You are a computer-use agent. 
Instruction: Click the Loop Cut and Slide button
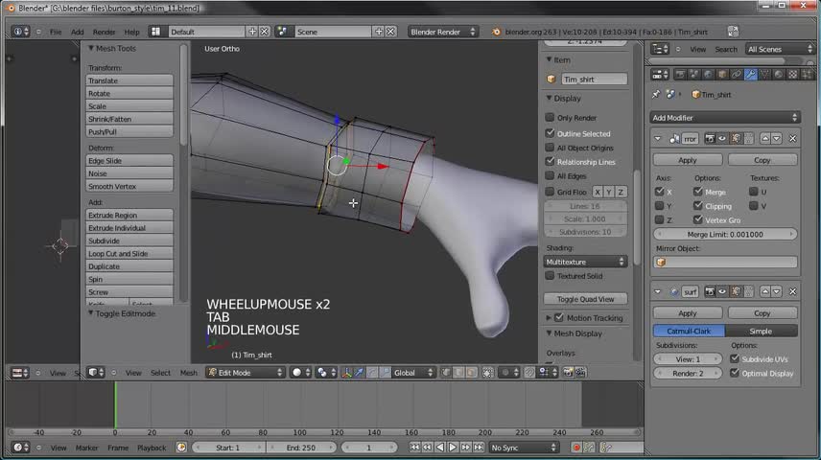click(x=129, y=253)
